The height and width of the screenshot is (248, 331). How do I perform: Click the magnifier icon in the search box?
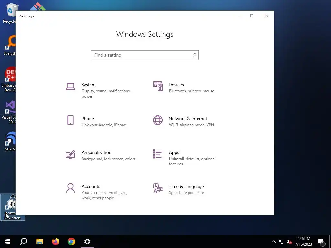pyautogui.click(x=194, y=55)
